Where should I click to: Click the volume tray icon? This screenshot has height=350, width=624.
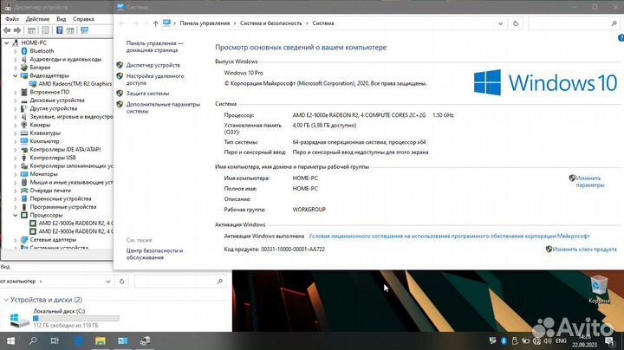(548, 340)
